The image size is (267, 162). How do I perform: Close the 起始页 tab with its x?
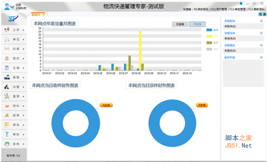(44, 15)
